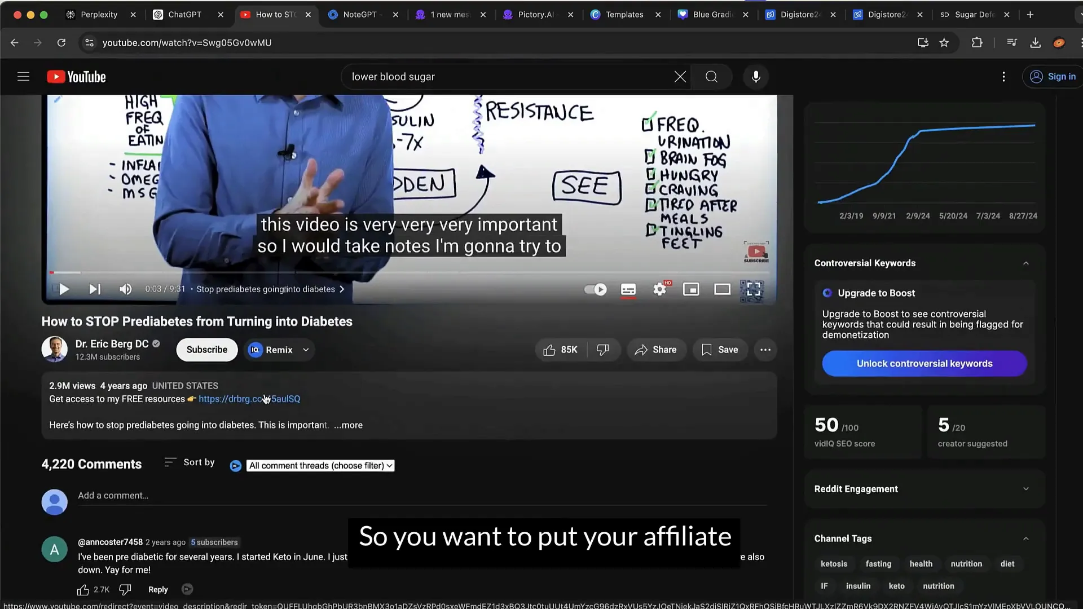This screenshot has height=609, width=1083.
Task: Click the miniplayer icon in video player
Action: coord(691,289)
